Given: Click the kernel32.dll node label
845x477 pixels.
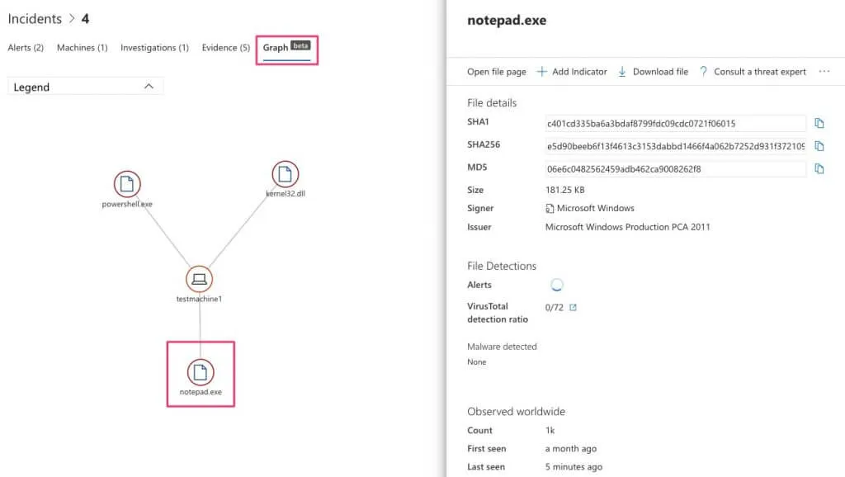Looking at the screenshot, I should tap(286, 193).
